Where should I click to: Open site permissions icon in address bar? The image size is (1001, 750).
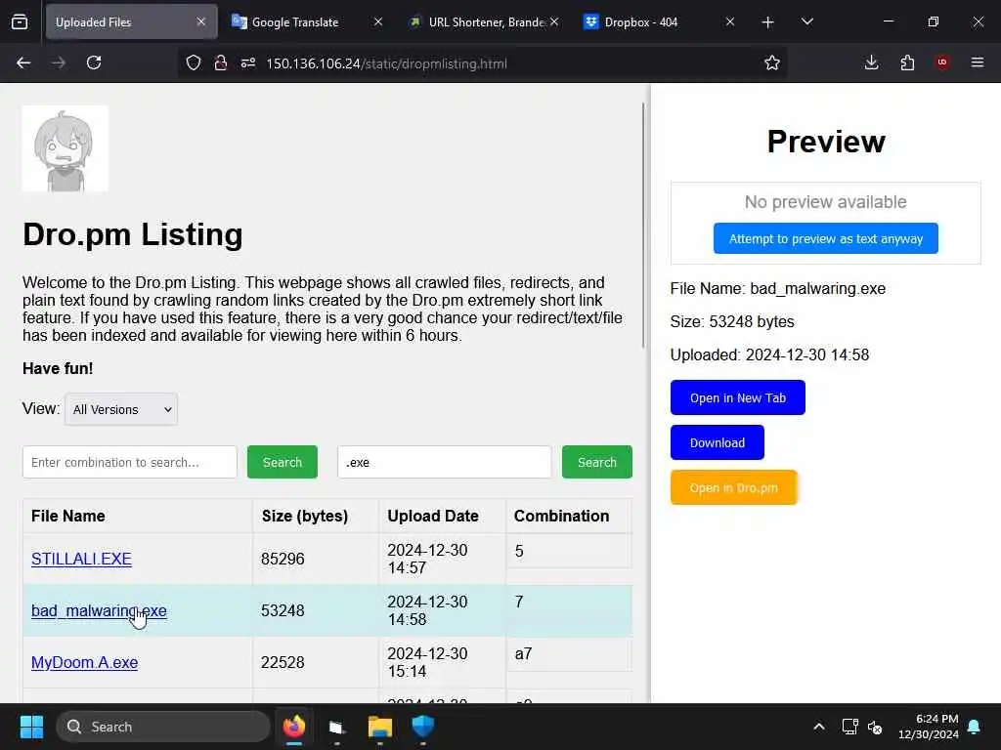248,62
